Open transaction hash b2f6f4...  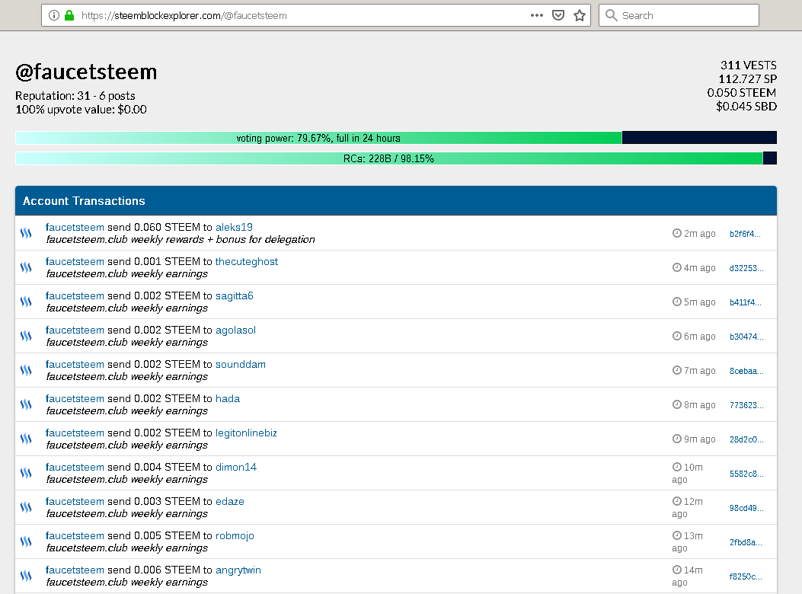(x=745, y=234)
